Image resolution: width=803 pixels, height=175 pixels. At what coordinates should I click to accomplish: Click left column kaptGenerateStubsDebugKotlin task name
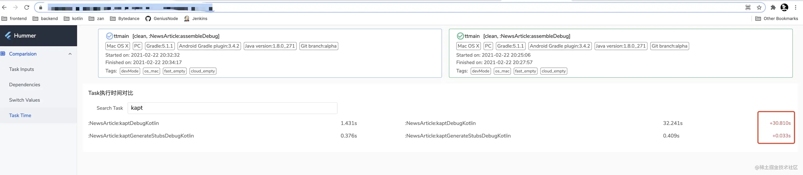(141, 136)
